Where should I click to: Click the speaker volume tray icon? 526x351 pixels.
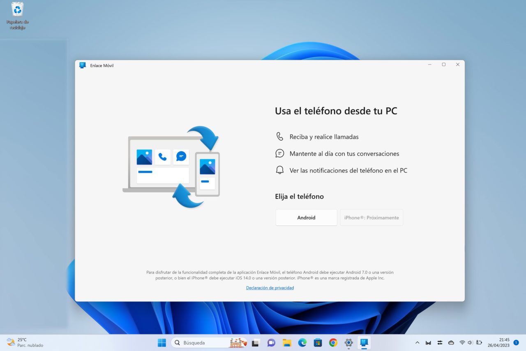470,342
